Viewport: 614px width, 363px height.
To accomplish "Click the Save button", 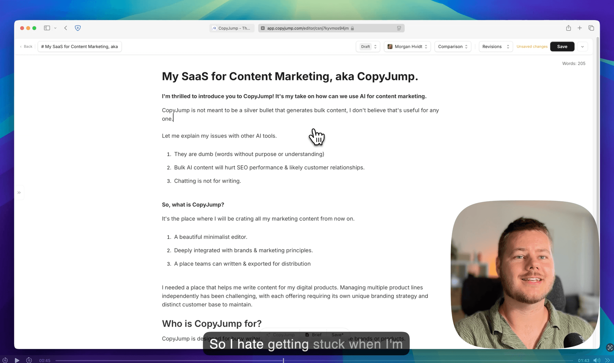I will [x=562, y=46].
